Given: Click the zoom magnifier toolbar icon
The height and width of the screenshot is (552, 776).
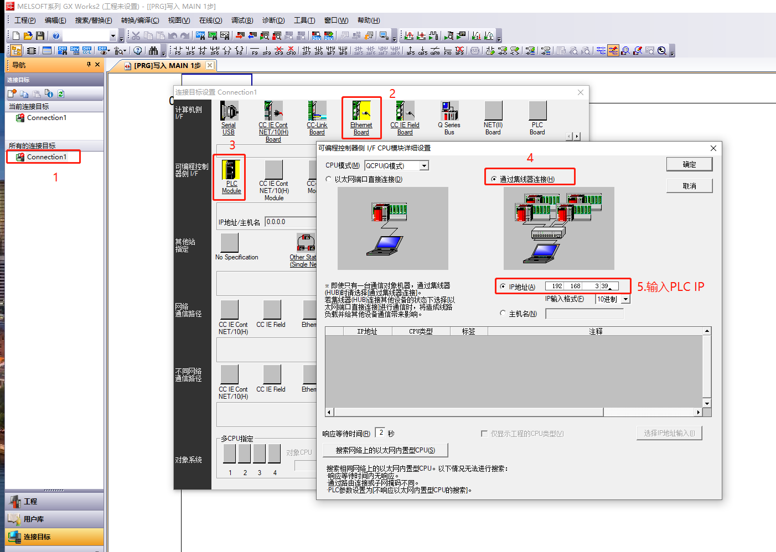Looking at the screenshot, I should (661, 51).
